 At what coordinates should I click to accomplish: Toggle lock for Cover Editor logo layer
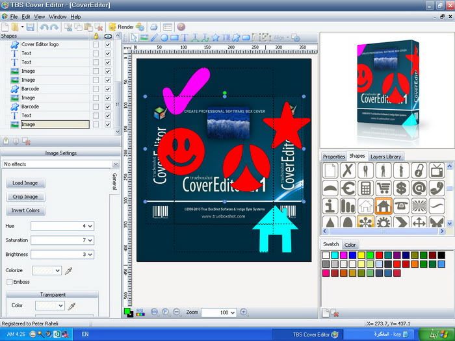tap(96, 45)
